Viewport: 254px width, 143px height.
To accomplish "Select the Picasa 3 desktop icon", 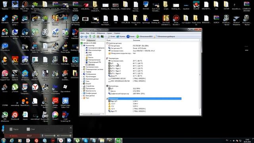I will [x=55, y=116].
